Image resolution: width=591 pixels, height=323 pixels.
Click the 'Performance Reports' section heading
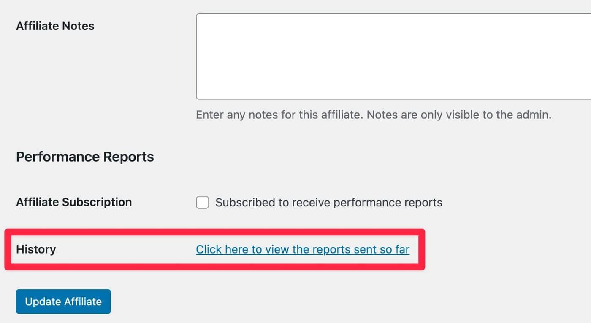(x=85, y=157)
